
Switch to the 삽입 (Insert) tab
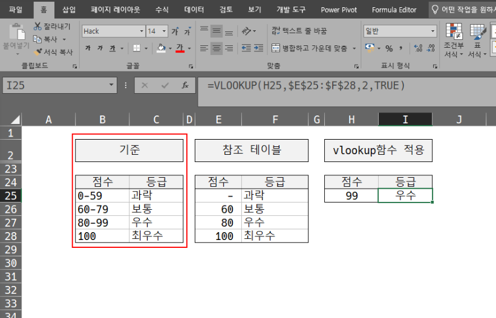[x=69, y=10]
